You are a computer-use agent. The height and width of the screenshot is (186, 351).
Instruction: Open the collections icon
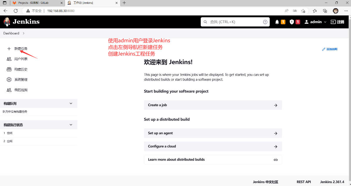pos(325,11)
